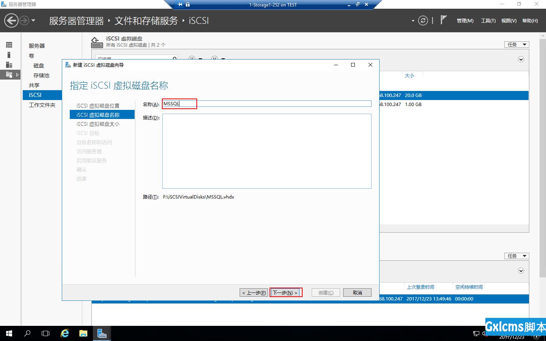Go back with the Server Manager back arrow
This screenshot has height=341, width=546.
pyautogui.click(x=11, y=20)
